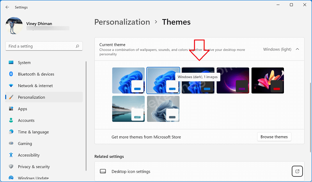Open Windows Update page
312x182 pixels.
click(x=44, y=178)
